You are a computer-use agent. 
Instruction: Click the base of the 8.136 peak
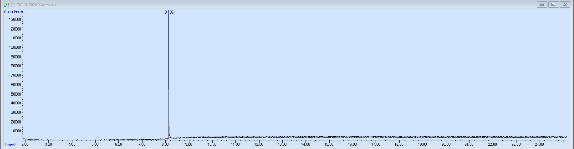tap(168, 138)
